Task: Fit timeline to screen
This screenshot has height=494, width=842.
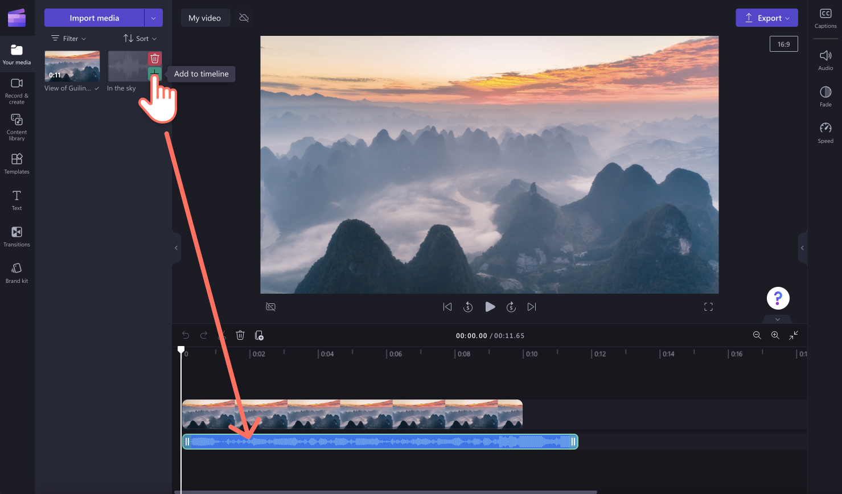Action: (x=794, y=335)
